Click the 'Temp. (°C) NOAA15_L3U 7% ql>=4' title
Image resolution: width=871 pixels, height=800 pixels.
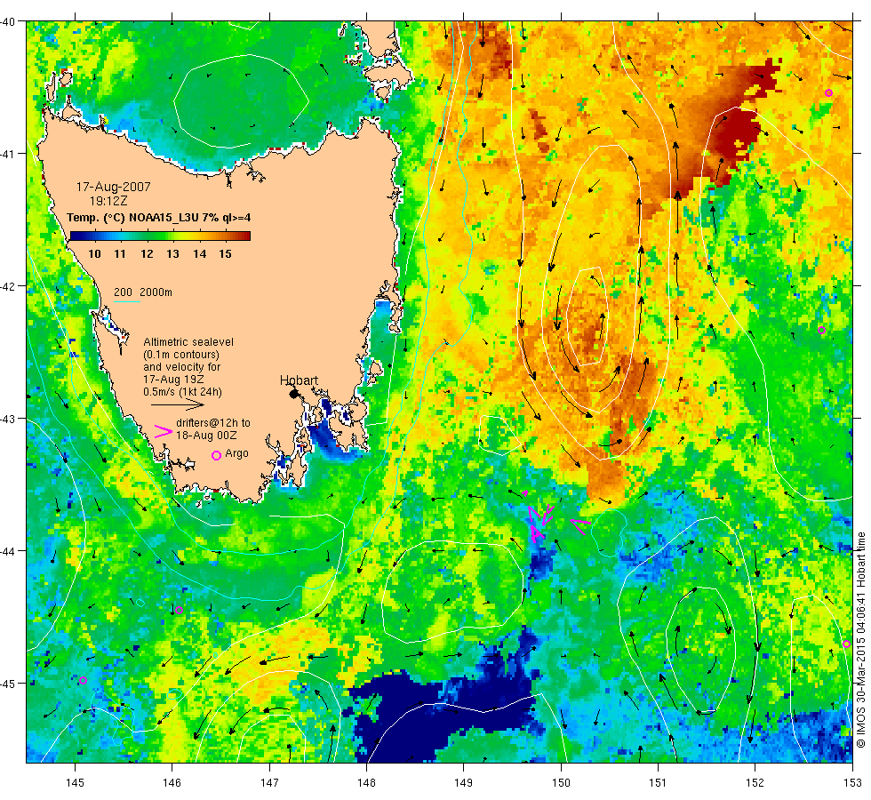pyautogui.click(x=159, y=218)
